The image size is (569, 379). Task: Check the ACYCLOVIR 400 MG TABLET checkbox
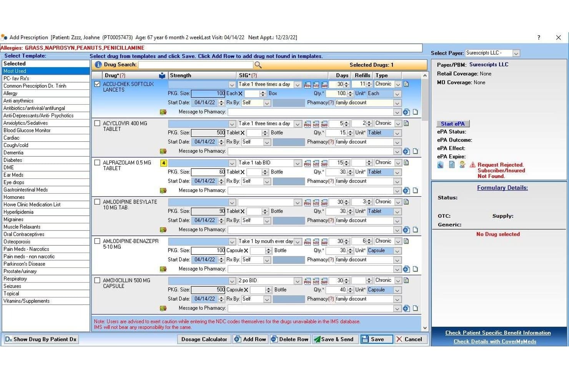(x=97, y=123)
